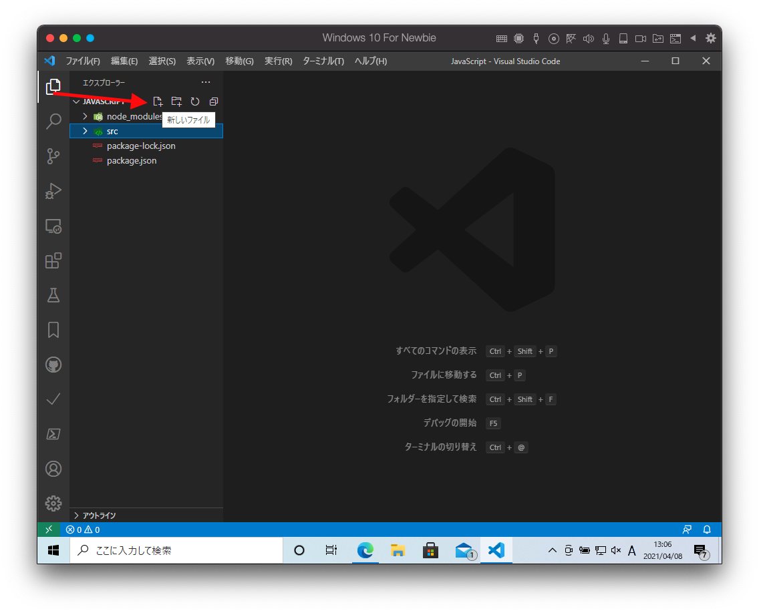The image size is (759, 613).
Task: Click the muted volume tray icon
Action: (x=616, y=551)
